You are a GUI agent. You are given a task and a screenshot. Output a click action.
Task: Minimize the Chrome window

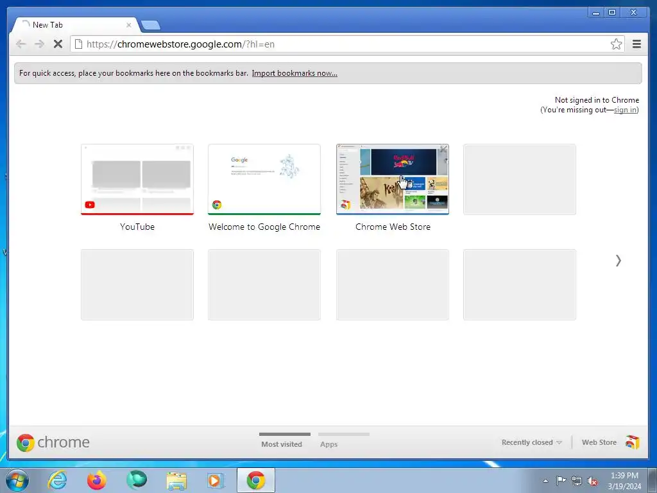pos(596,13)
